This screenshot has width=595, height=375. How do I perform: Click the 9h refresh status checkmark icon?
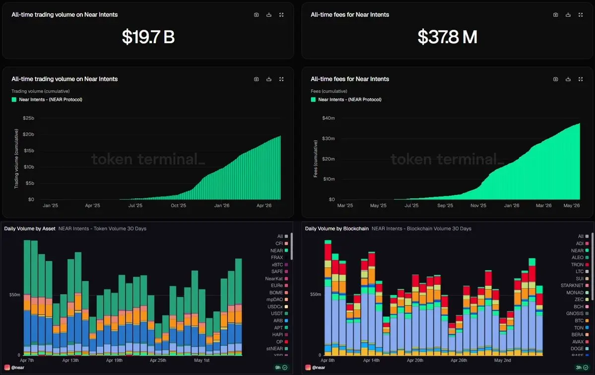click(x=285, y=368)
